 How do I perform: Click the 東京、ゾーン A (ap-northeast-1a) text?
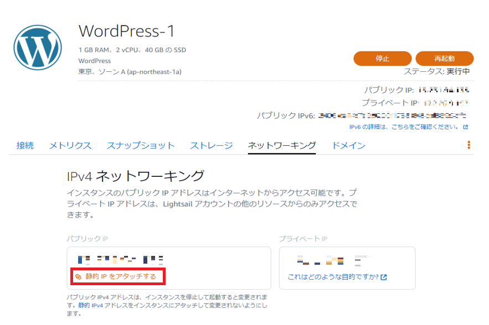pos(130,72)
